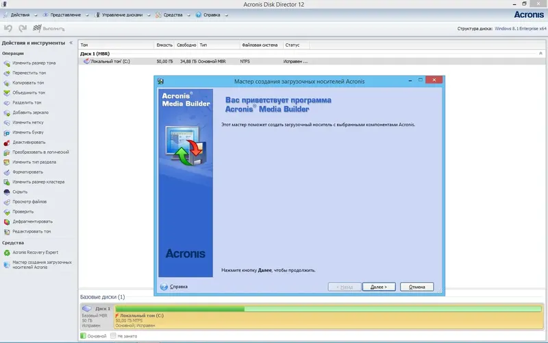Open the Действия menu
This screenshot has width=548, height=343.
(20, 15)
